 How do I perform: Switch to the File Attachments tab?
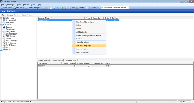click(57, 60)
